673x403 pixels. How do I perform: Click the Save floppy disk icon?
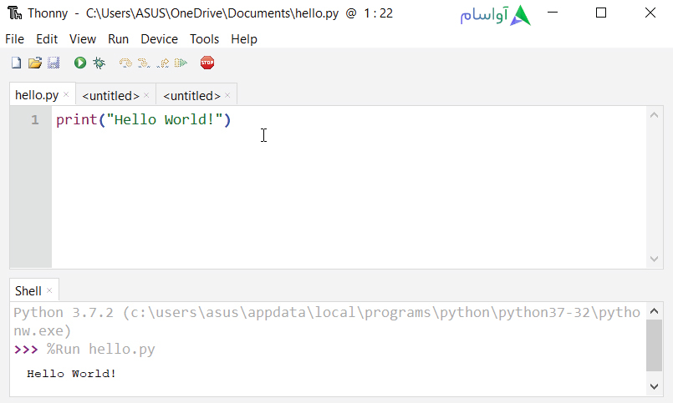coord(54,63)
